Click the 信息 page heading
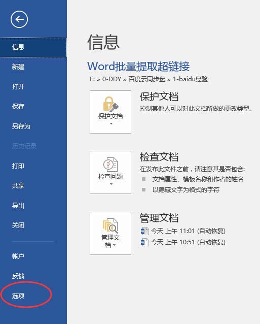Screen dimensions: 260x324 click(103, 42)
